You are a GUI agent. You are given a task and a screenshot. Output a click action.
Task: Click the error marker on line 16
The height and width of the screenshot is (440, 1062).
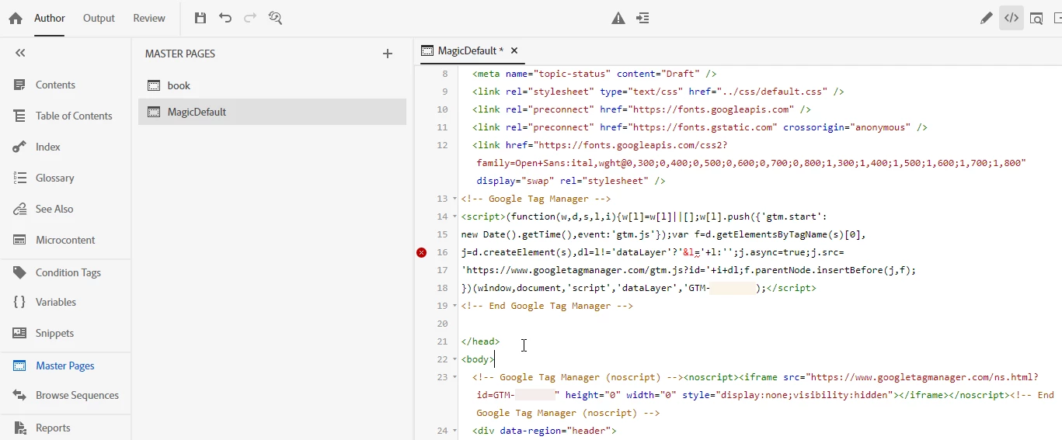tap(422, 252)
